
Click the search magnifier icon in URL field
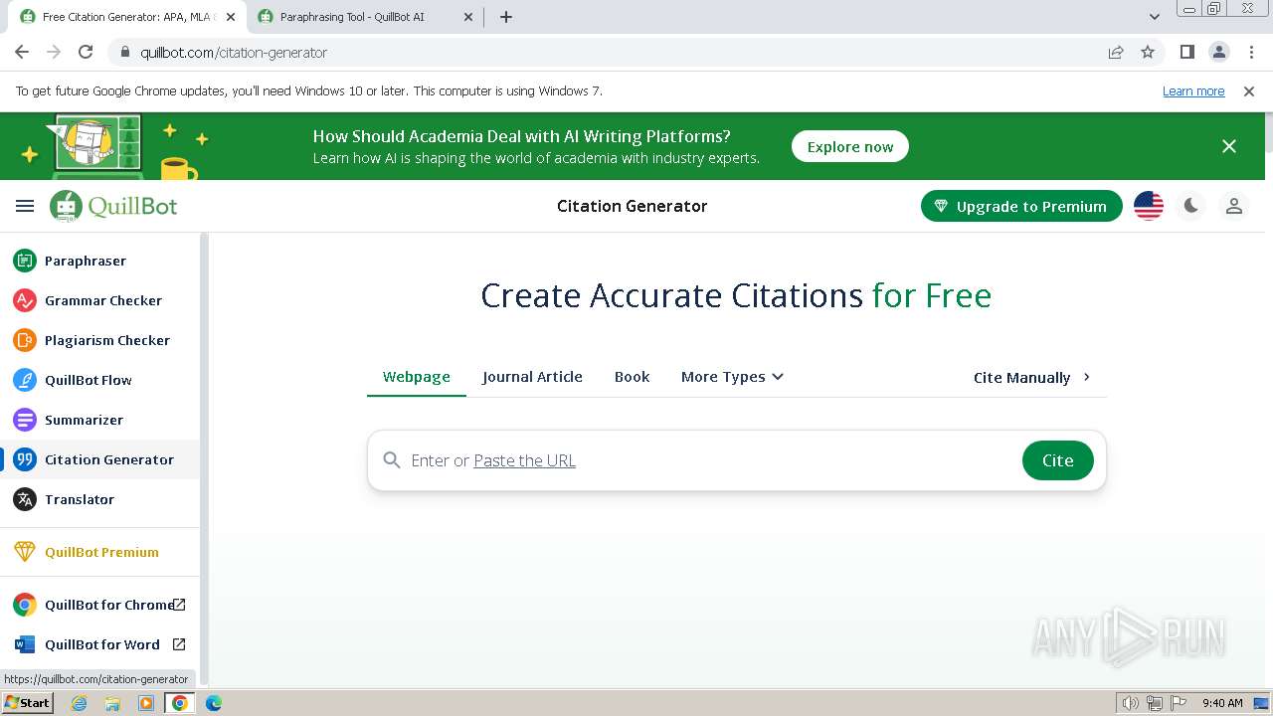click(392, 460)
